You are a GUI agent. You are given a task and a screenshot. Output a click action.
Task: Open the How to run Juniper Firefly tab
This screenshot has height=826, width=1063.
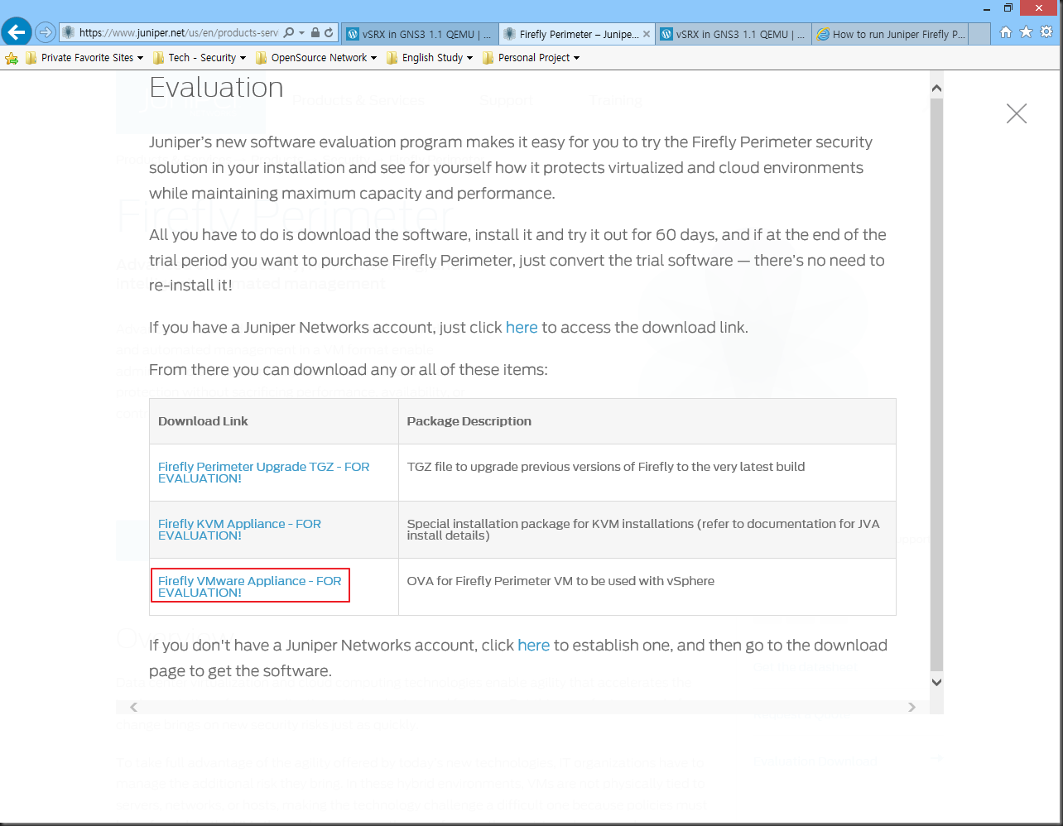(x=890, y=34)
